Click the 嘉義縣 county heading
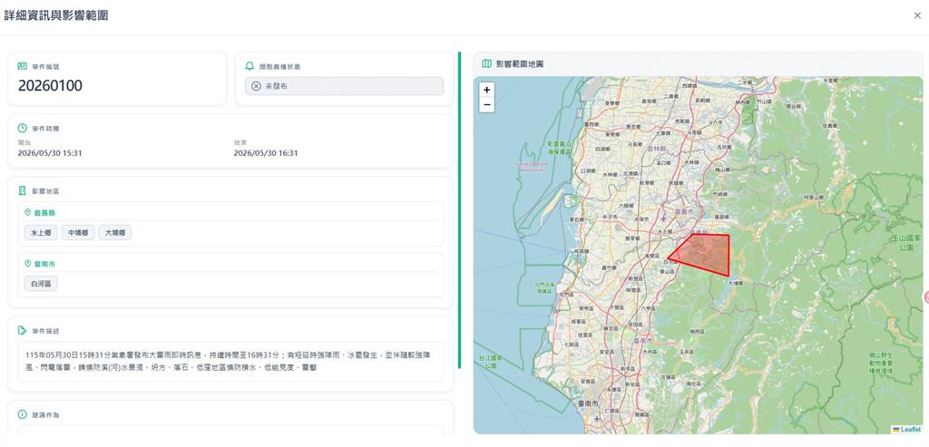 tap(44, 212)
